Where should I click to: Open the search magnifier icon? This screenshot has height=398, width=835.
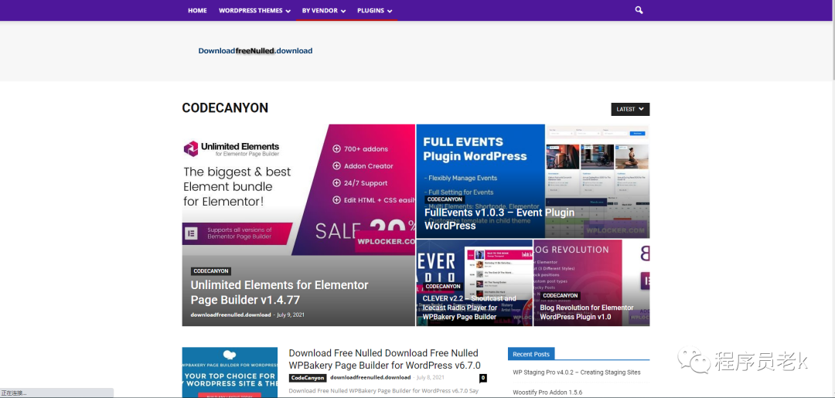coord(639,10)
